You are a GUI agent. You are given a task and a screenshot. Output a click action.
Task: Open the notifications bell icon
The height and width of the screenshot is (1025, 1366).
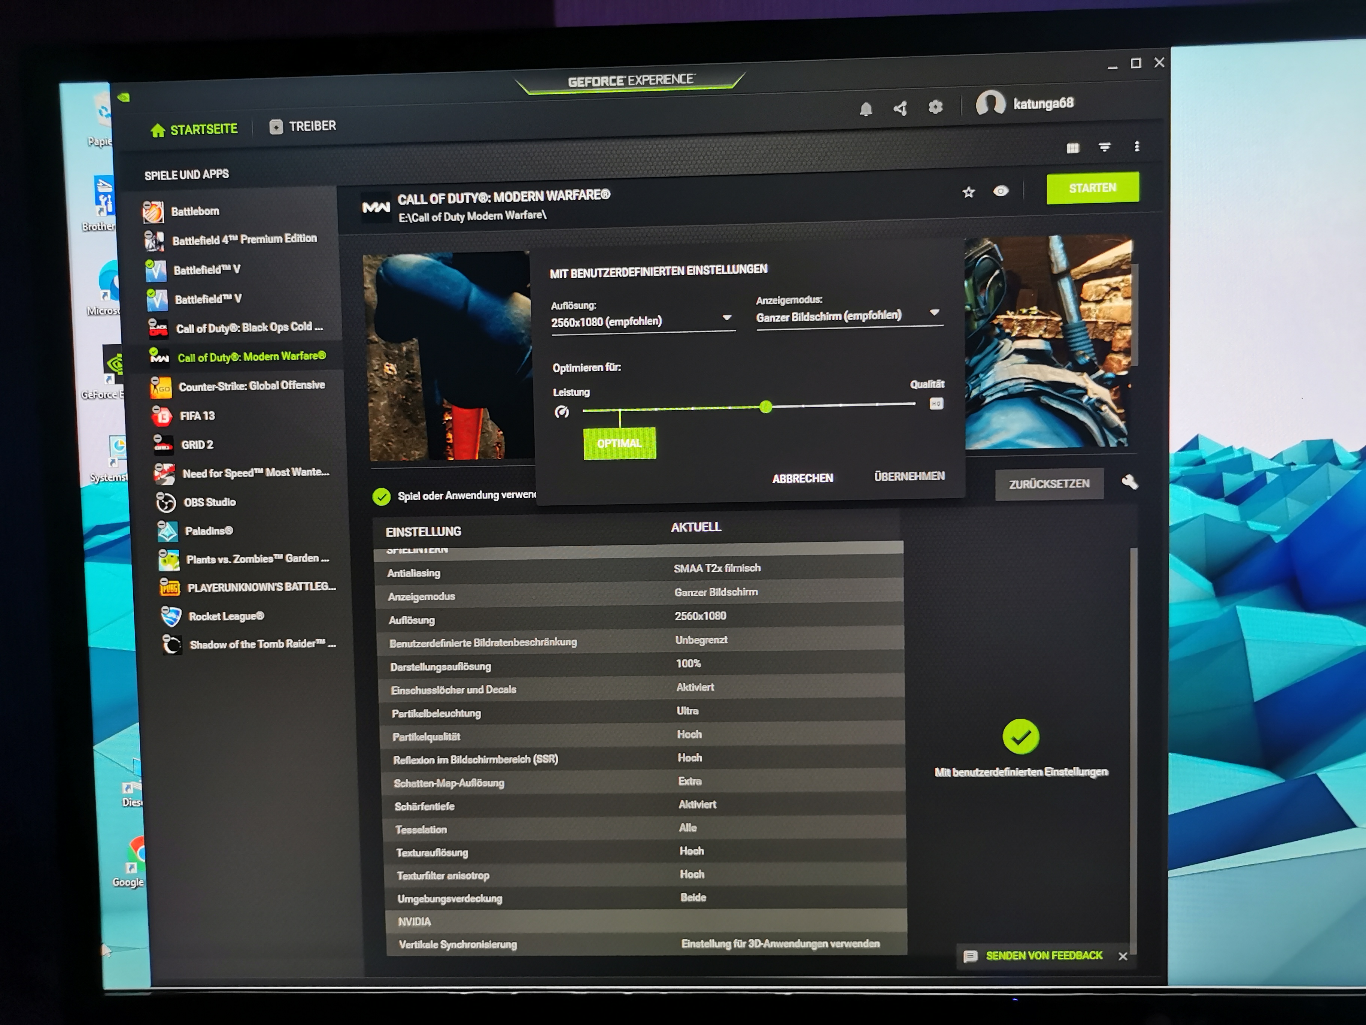(866, 109)
